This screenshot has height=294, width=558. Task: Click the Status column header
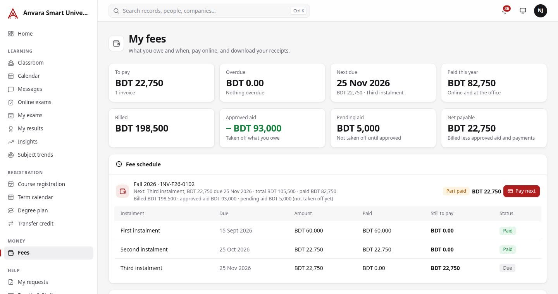click(x=506, y=214)
